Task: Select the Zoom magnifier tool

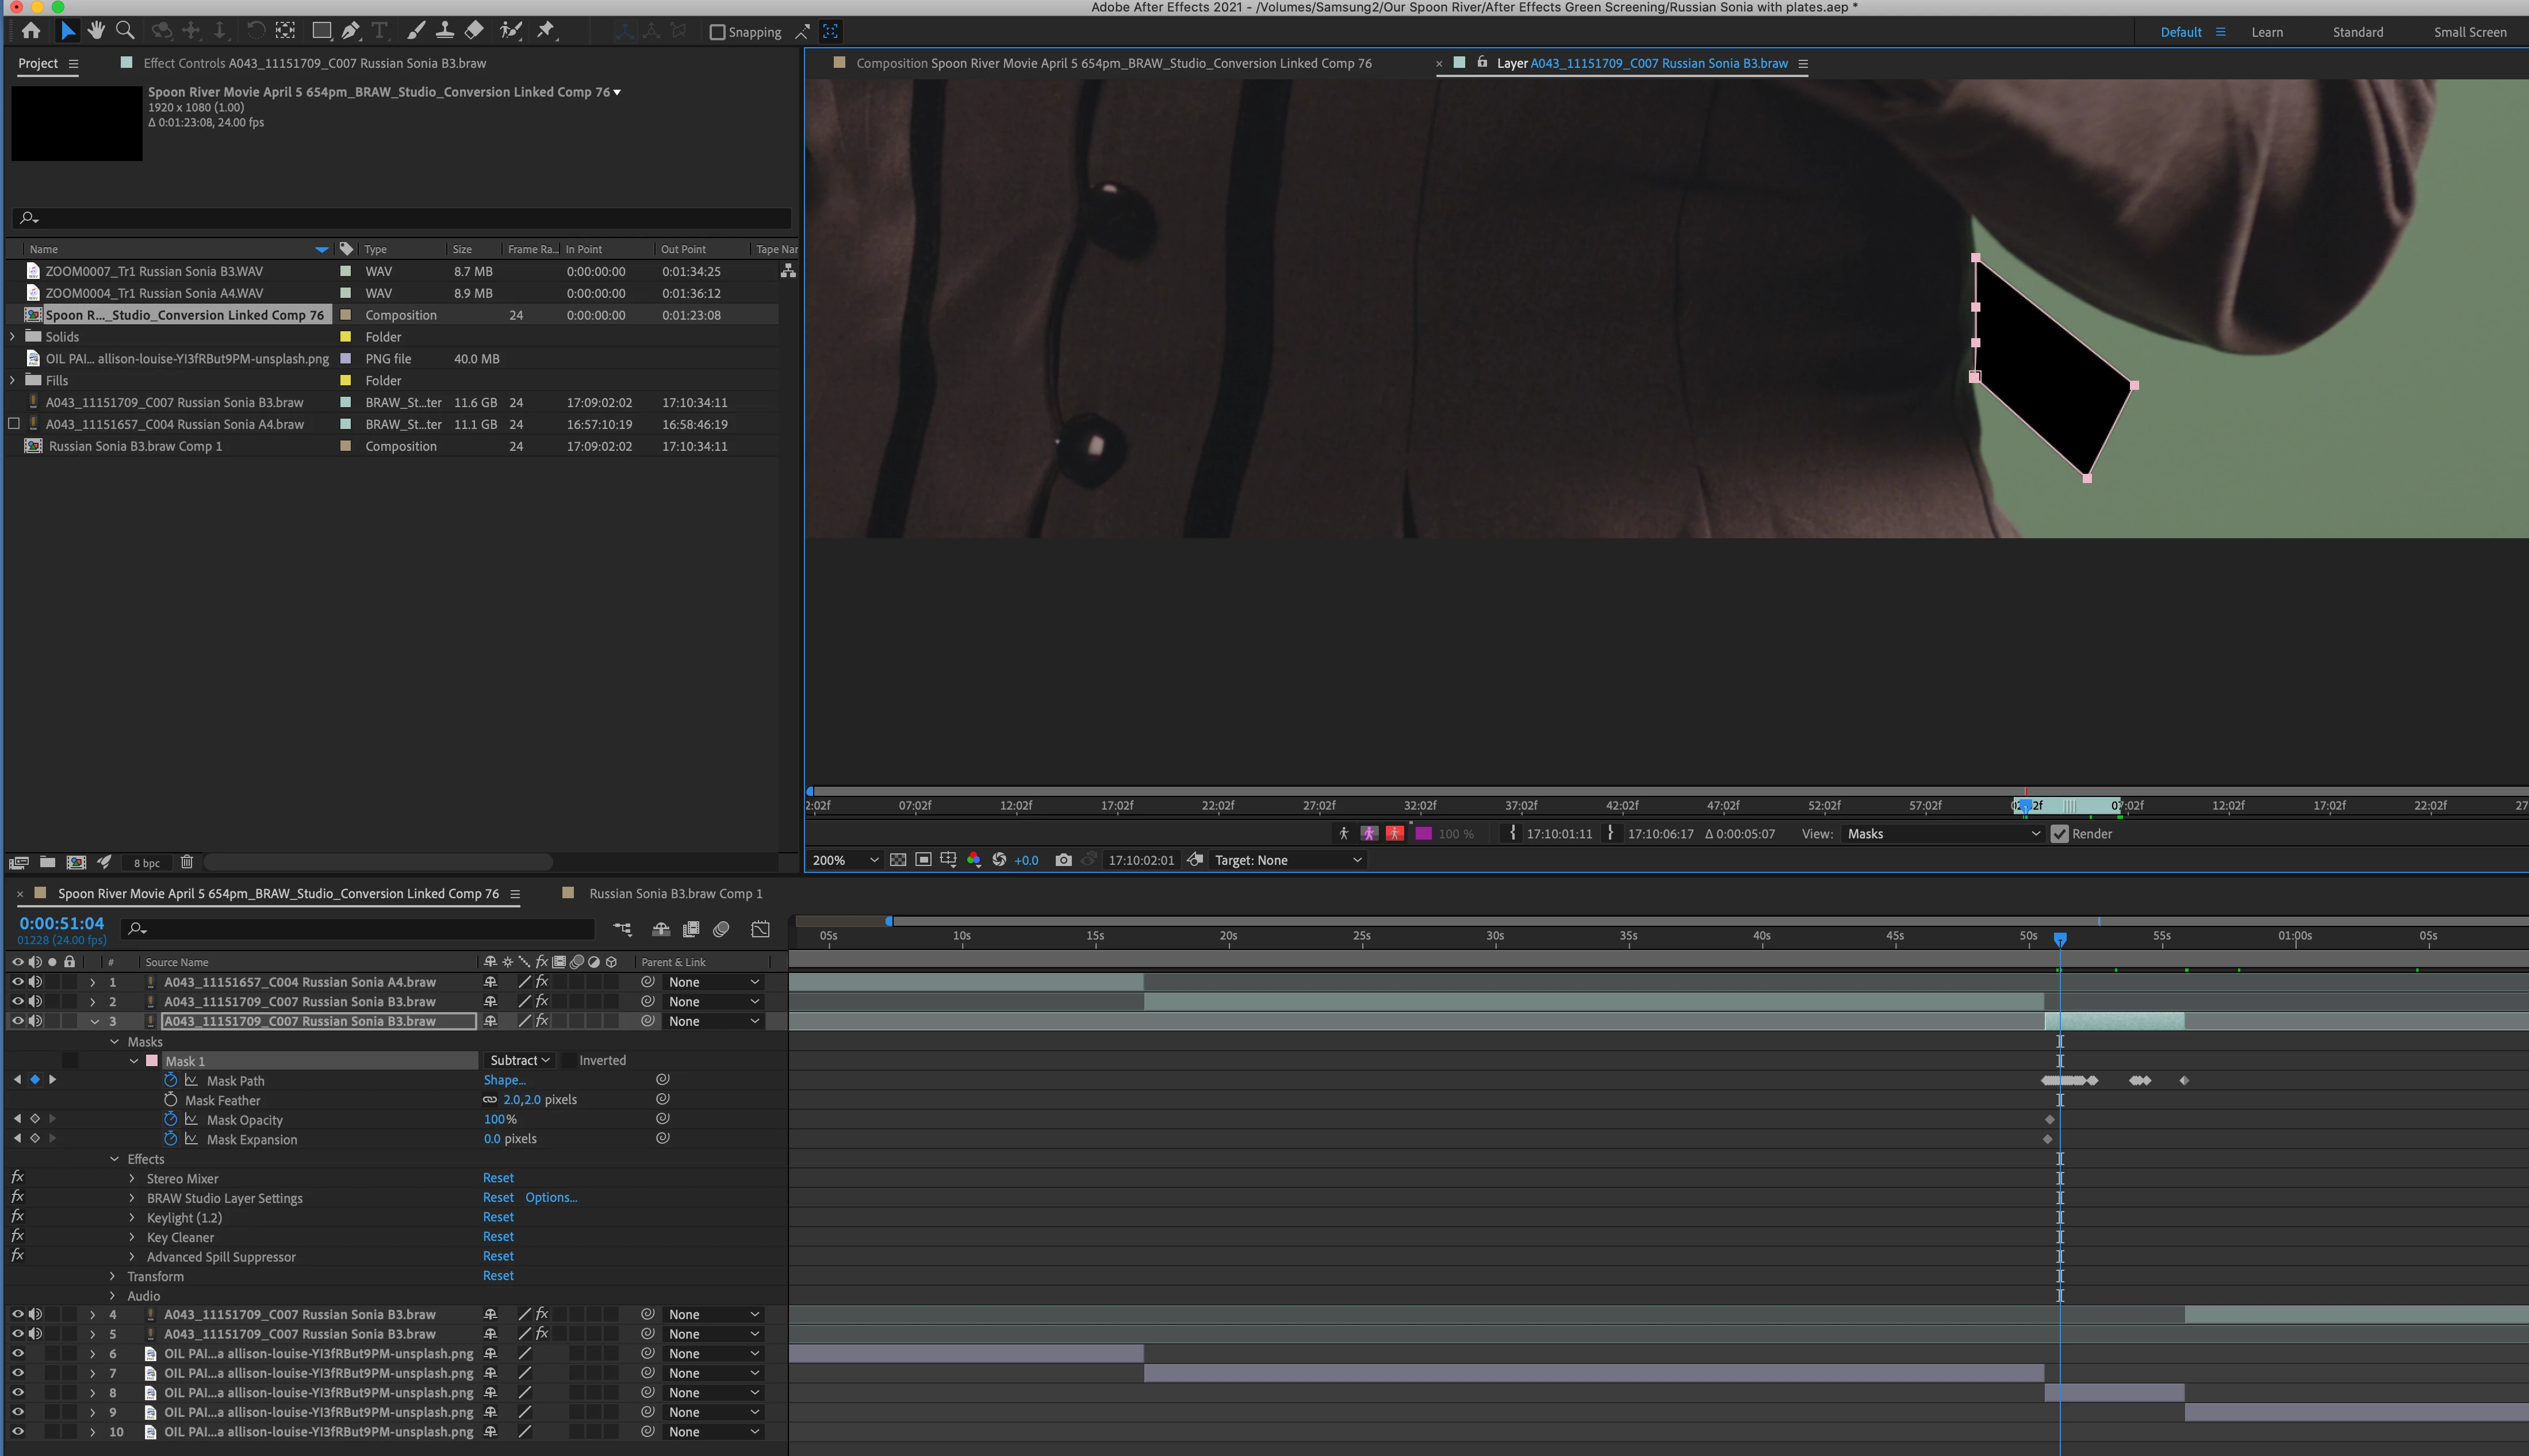Action: tap(125, 30)
